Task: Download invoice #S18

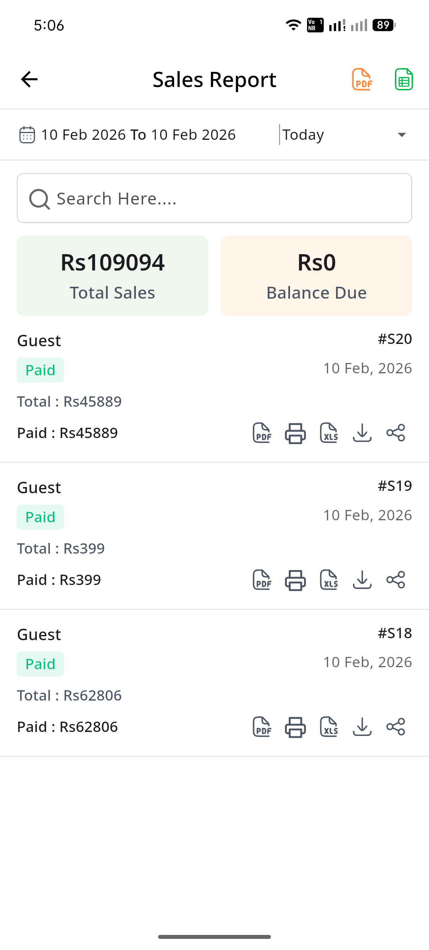Action: (362, 727)
